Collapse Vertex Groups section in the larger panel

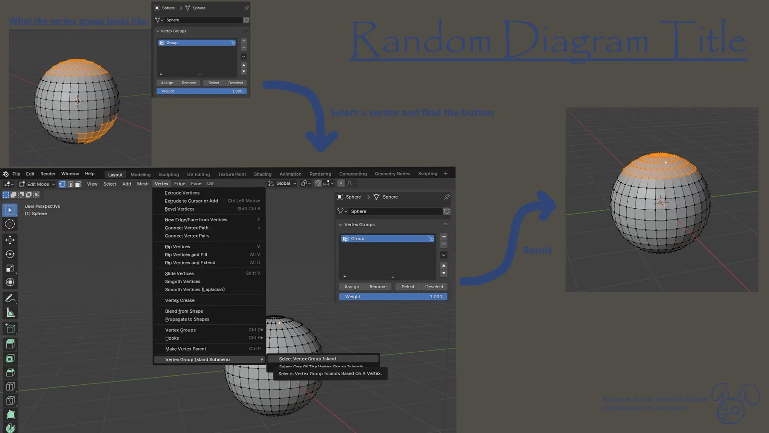[341, 225]
